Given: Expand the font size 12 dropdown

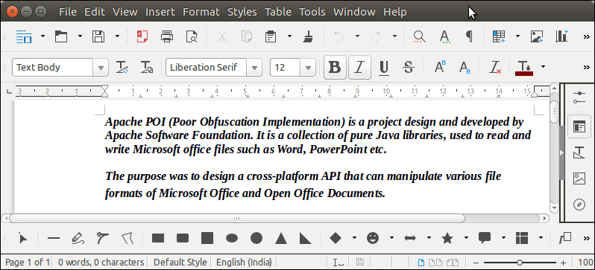Looking at the screenshot, I should [x=308, y=68].
